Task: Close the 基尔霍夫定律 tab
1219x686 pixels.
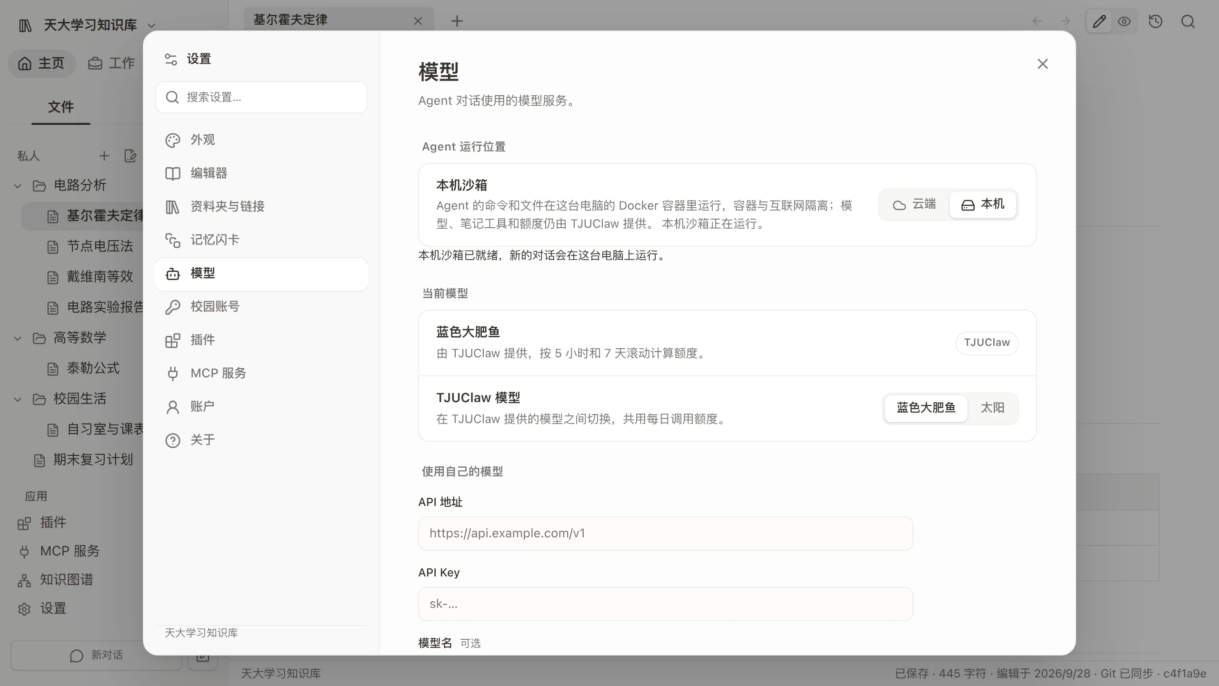Action: pyautogui.click(x=418, y=21)
